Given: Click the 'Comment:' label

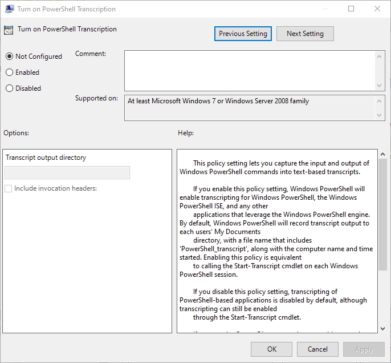Looking at the screenshot, I should (91, 54).
